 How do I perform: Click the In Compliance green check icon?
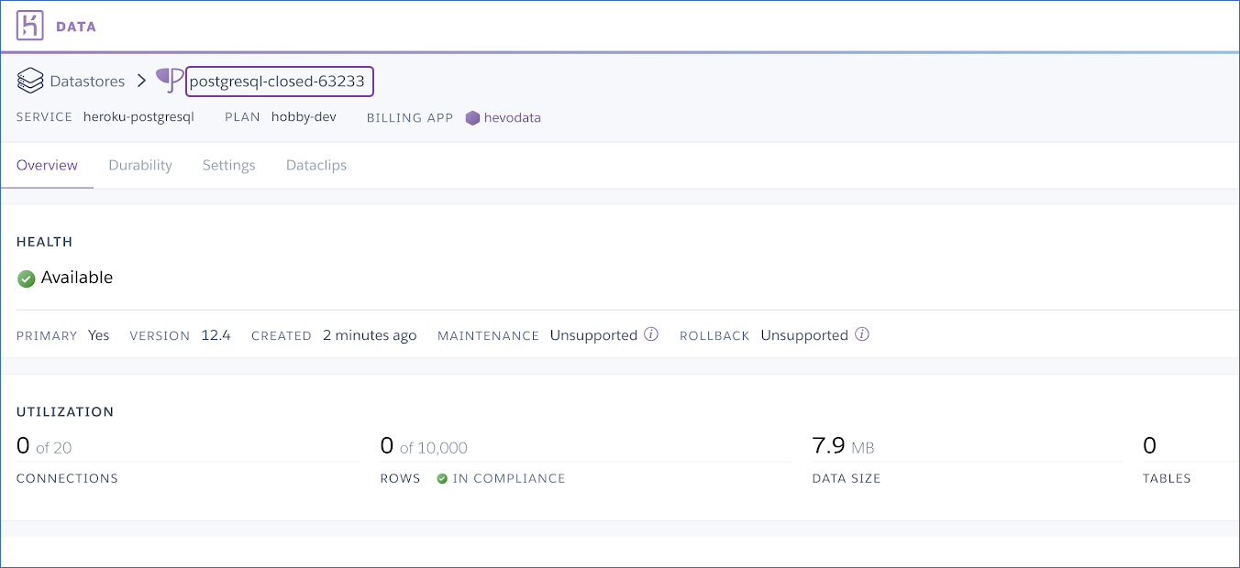point(442,478)
